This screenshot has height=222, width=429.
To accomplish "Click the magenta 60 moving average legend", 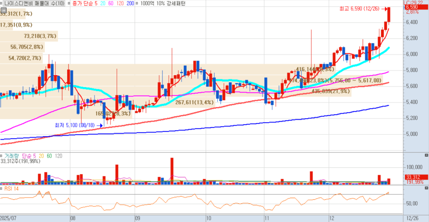I will point(111,4).
